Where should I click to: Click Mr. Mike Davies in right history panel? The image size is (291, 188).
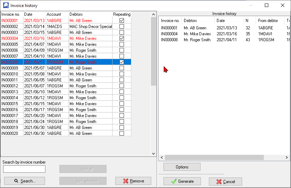[x=197, y=34]
